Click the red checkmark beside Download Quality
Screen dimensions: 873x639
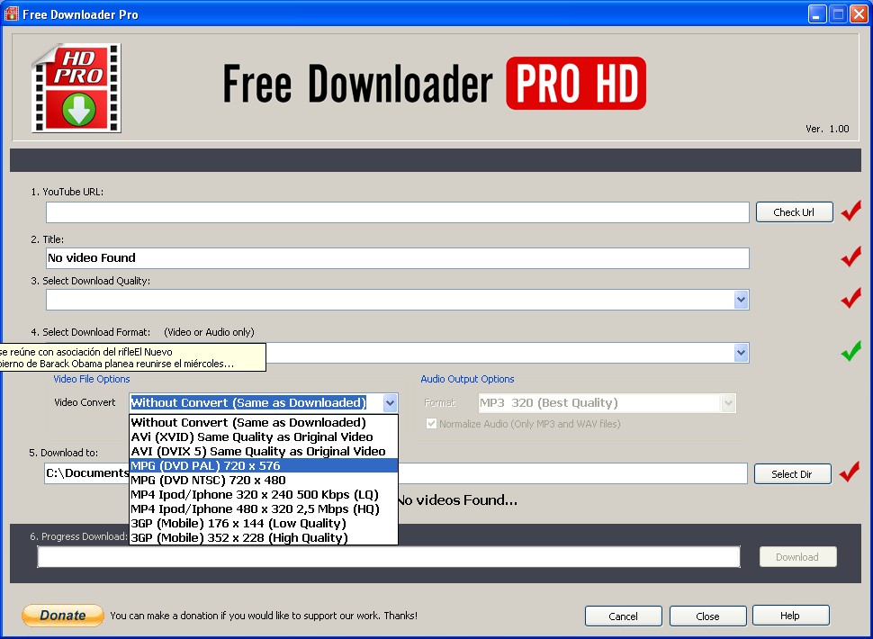pos(850,298)
